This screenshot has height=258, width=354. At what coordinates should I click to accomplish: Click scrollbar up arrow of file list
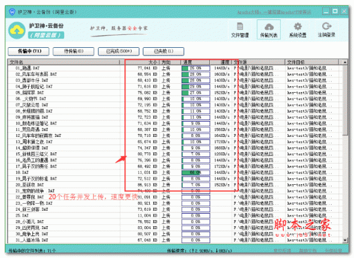pyautogui.click(x=345, y=62)
